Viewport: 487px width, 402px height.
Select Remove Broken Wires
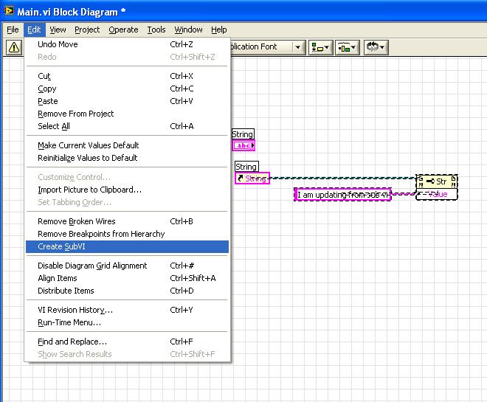coord(128,221)
